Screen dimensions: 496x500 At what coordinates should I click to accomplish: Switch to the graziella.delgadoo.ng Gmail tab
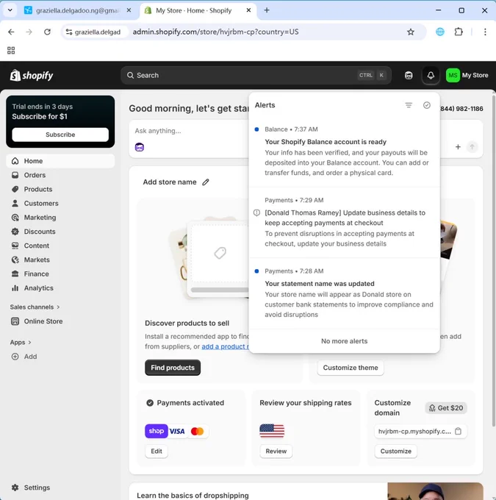[76, 10]
